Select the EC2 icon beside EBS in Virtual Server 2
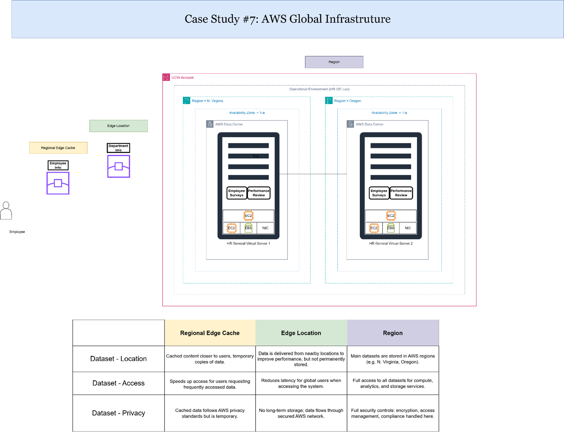Screen dimensions: 564x432 [374, 228]
